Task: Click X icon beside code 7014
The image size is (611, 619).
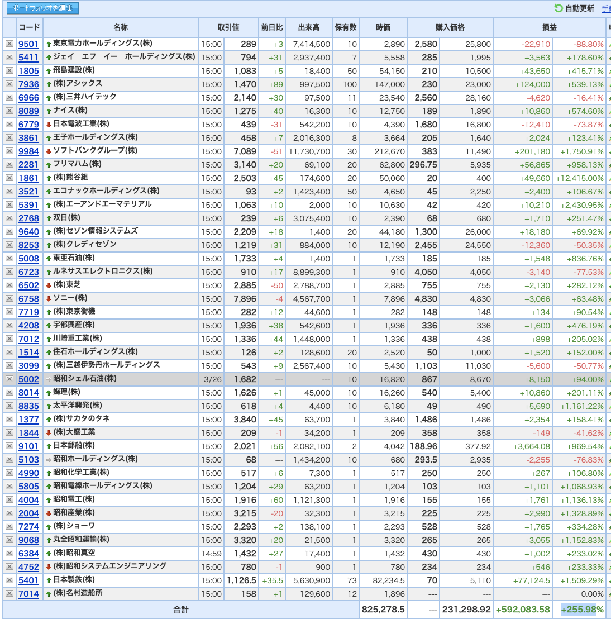Action: (x=9, y=593)
